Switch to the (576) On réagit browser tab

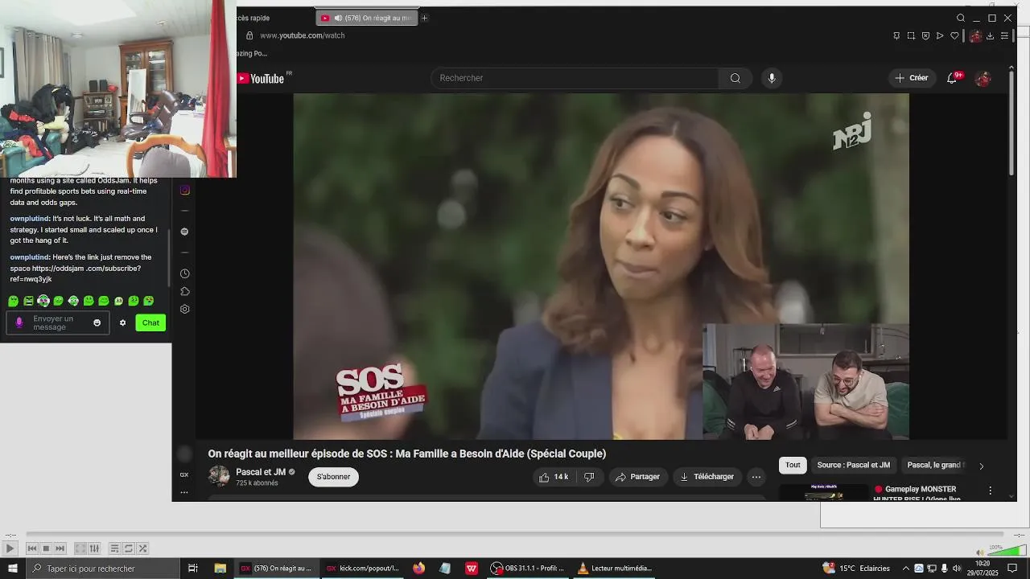[x=367, y=18]
